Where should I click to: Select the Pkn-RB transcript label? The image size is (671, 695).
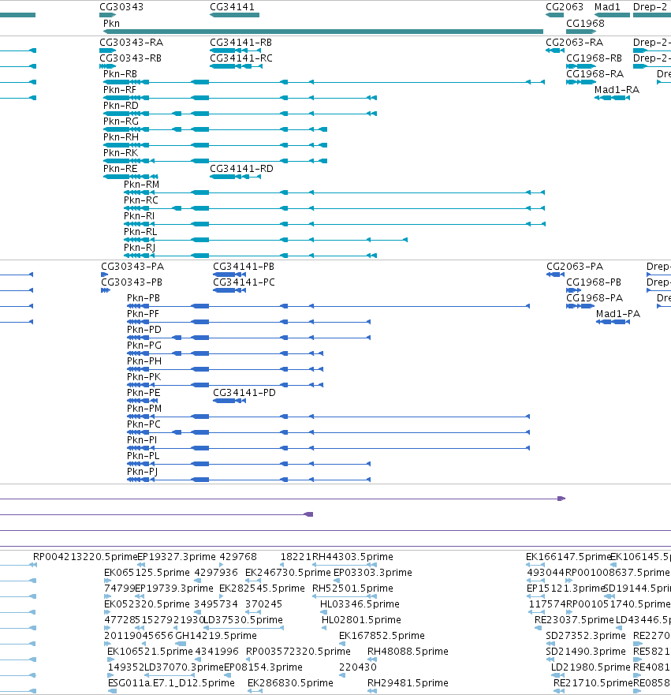(120, 74)
